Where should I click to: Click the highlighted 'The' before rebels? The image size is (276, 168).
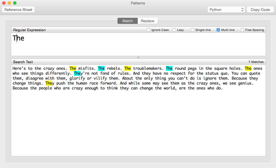click(x=101, y=68)
